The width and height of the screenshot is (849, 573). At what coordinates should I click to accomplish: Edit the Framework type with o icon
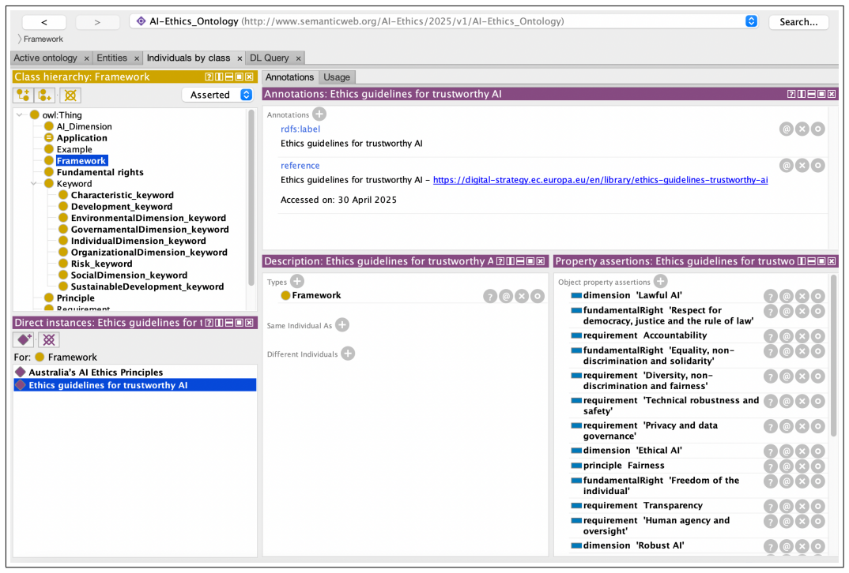(x=537, y=296)
